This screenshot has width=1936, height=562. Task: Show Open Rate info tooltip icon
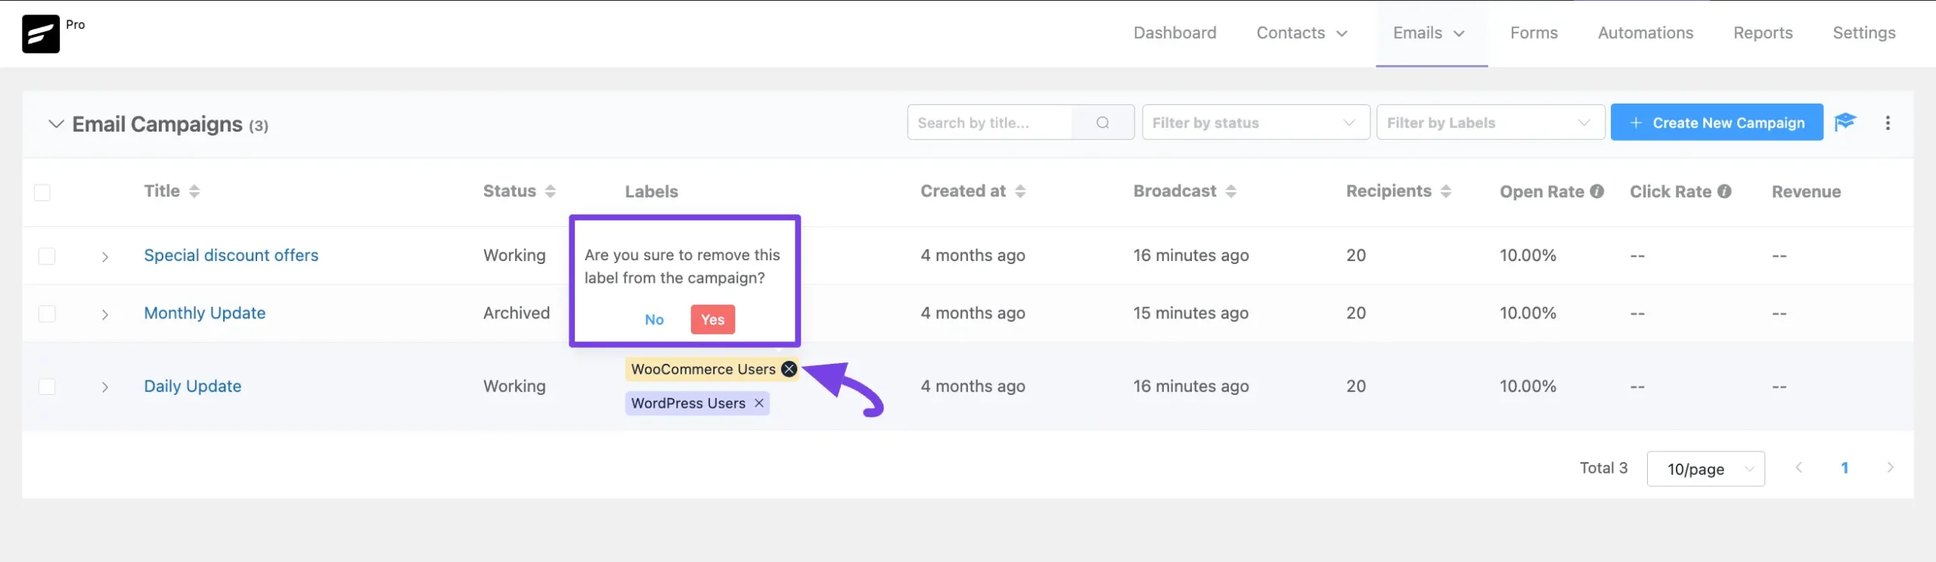pos(1596,191)
